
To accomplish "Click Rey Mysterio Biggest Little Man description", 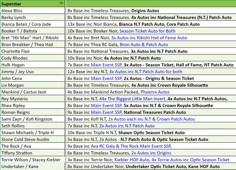I will tap(151, 99).
